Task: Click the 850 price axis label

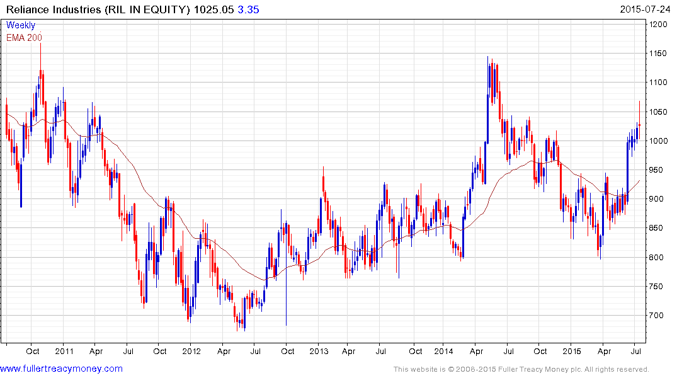Action: click(x=657, y=228)
